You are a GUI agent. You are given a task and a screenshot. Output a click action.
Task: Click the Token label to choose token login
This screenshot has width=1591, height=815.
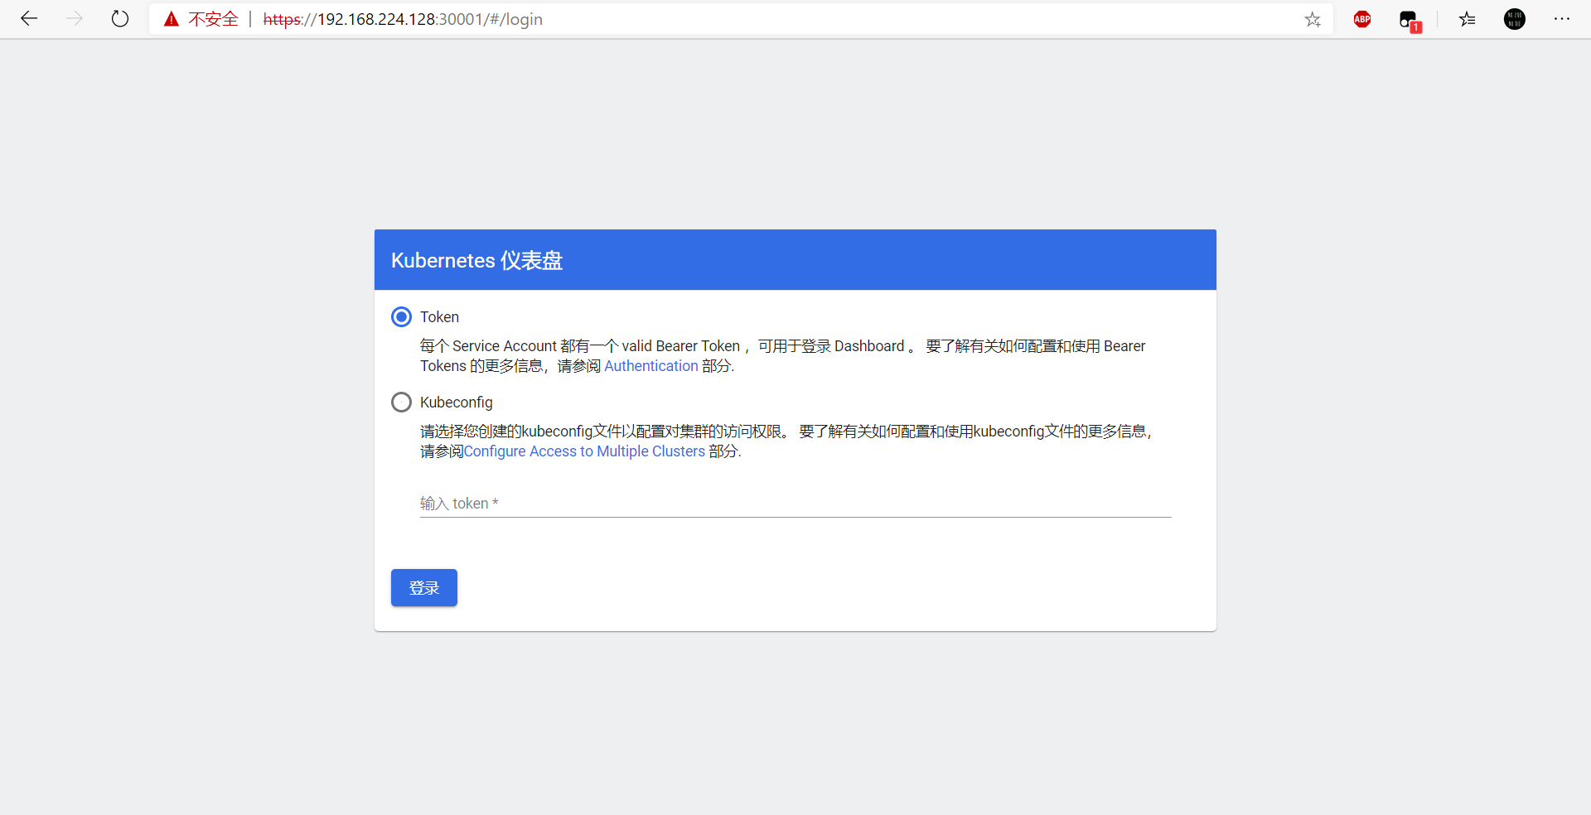(x=439, y=316)
